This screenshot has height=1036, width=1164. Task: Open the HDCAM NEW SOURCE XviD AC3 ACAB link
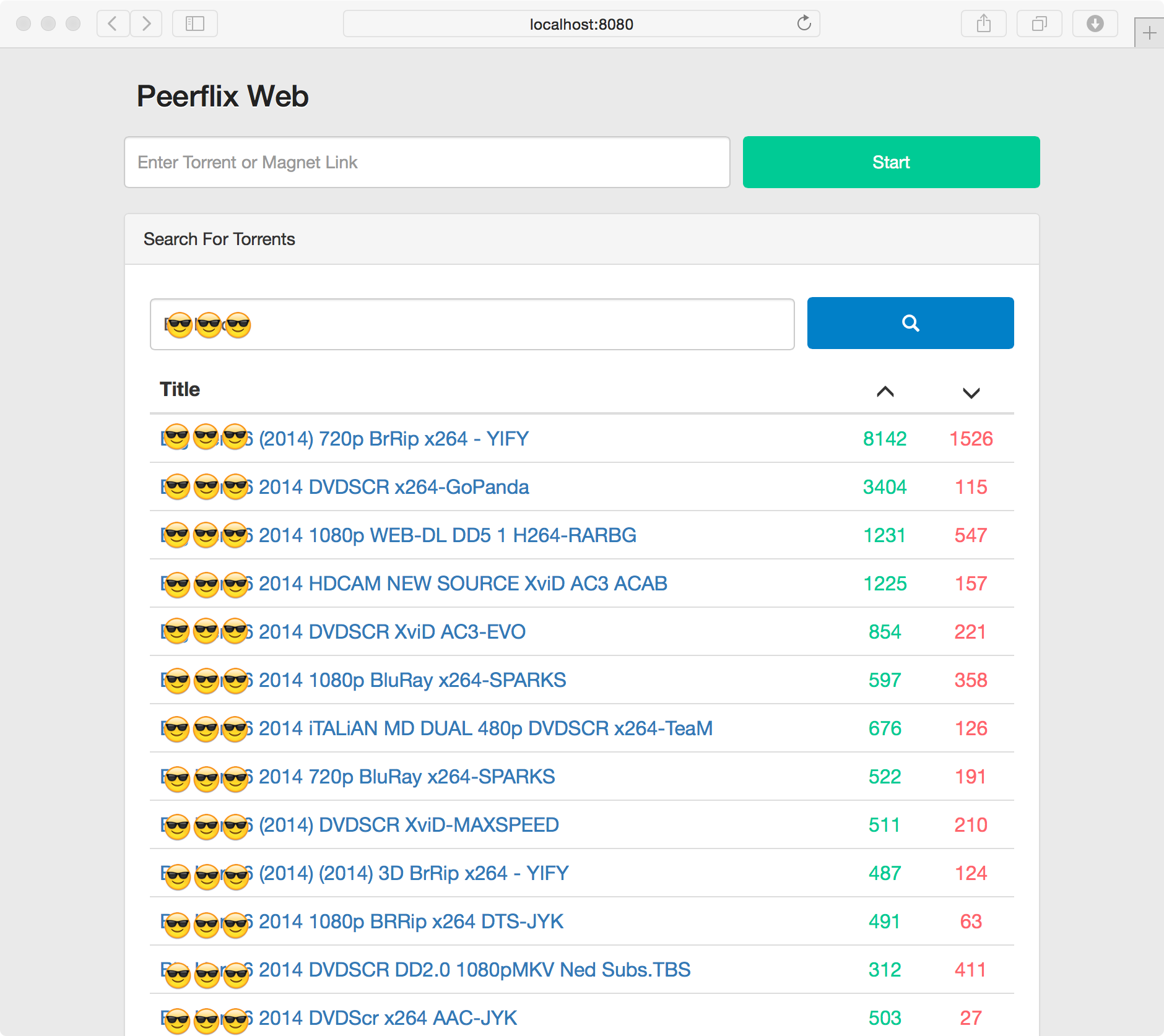coord(414,584)
